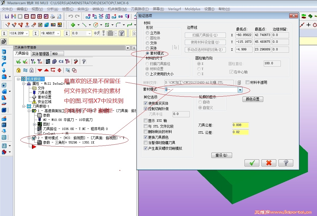This screenshot has height=216, width=317.
Task: Click the Save file icon in toolbar
Action: pyautogui.click(x=7, y=16)
